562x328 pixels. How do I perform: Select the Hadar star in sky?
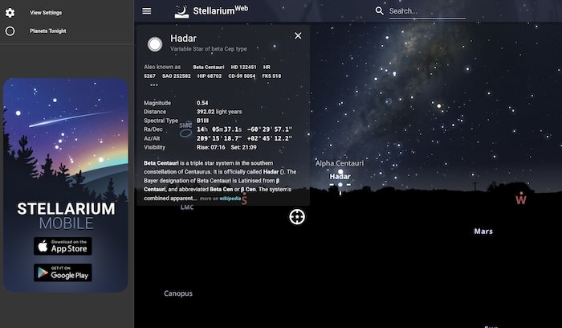click(x=340, y=185)
